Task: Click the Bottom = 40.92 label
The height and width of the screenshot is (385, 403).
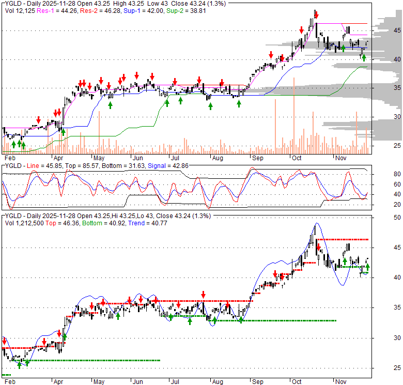Action: coord(104,223)
